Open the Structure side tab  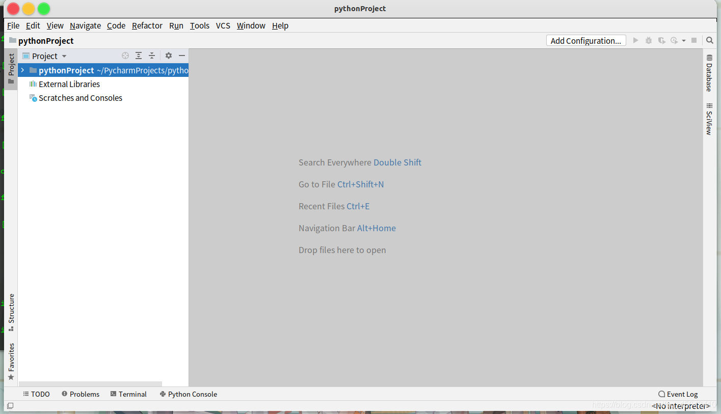point(11,312)
